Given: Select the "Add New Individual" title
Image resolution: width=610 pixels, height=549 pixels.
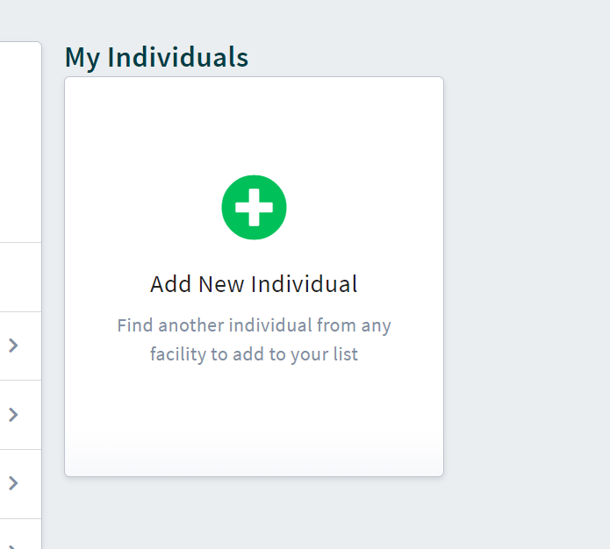Looking at the screenshot, I should point(254,284).
